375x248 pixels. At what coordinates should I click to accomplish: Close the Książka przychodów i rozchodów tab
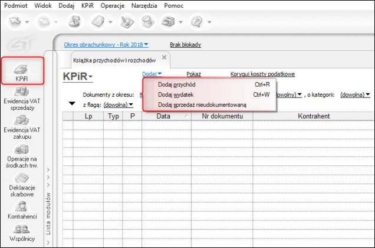164,57
